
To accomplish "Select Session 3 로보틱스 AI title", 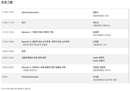I will (x=43, y=67).
